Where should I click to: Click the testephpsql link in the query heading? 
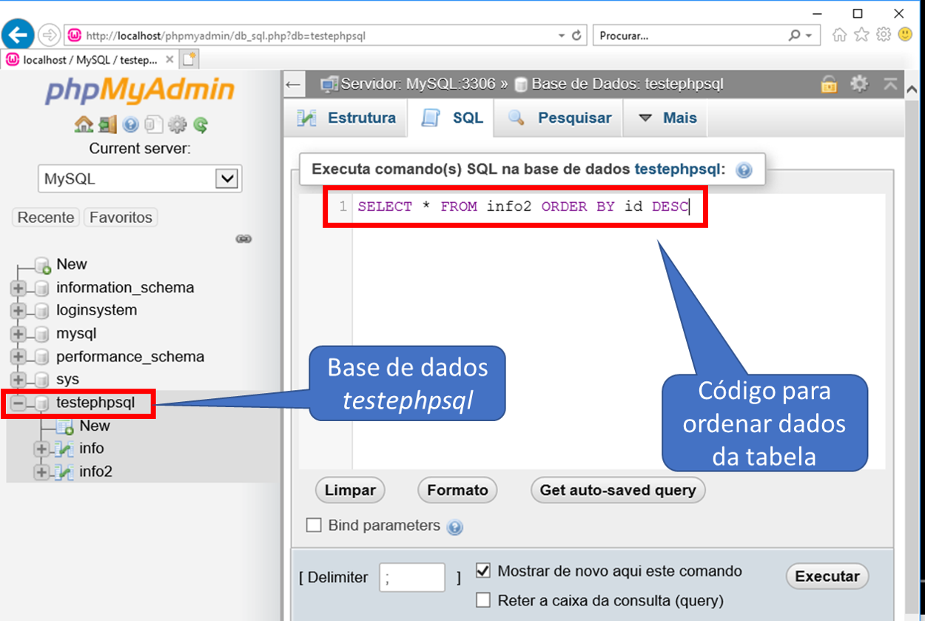tap(678, 169)
